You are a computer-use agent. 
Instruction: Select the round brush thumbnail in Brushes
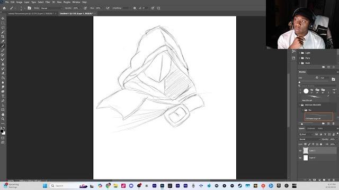(306, 91)
